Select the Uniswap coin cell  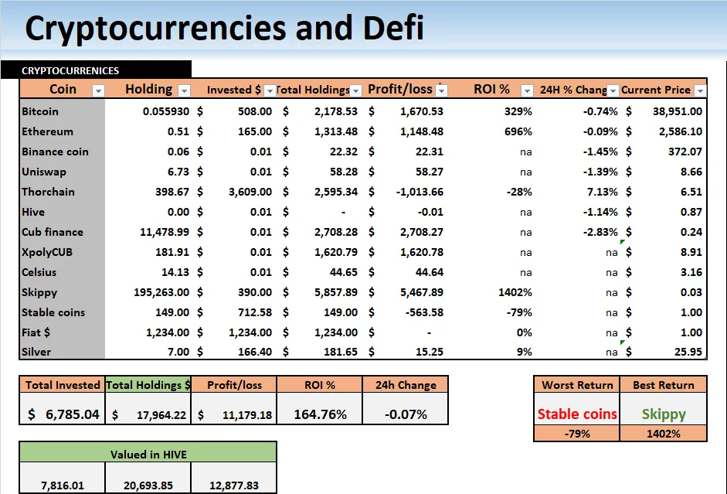pos(63,172)
